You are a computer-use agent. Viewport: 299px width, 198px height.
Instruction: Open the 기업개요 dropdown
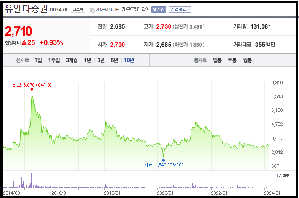(180, 9)
